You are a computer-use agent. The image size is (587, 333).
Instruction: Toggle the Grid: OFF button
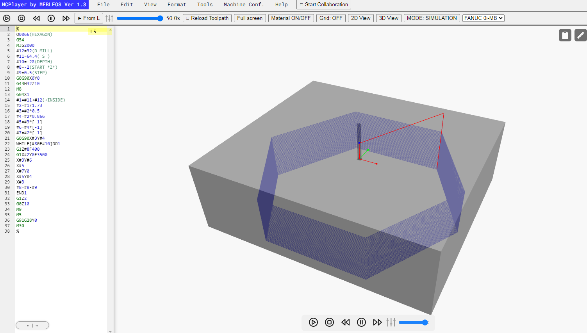tap(331, 18)
